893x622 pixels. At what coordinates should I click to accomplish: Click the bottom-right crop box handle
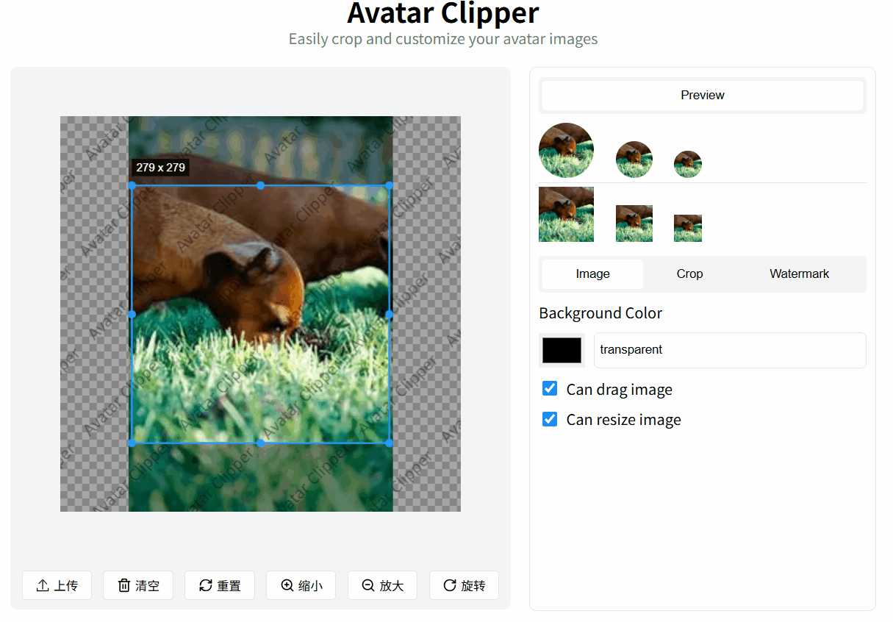coord(389,443)
